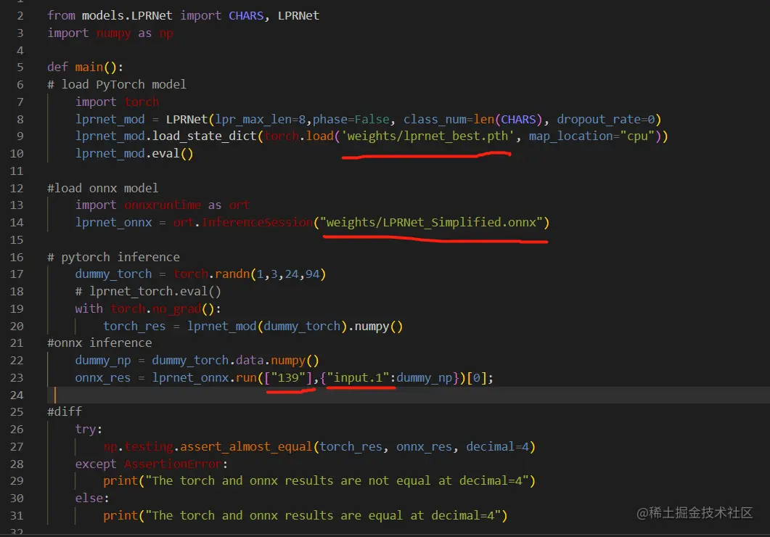Click 'LPRNet(' constructor call on line 8
Viewport: 770px width, 537px height.
pyautogui.click(x=190, y=119)
